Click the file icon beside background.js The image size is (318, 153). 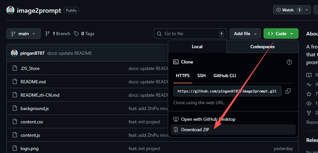click(14, 108)
